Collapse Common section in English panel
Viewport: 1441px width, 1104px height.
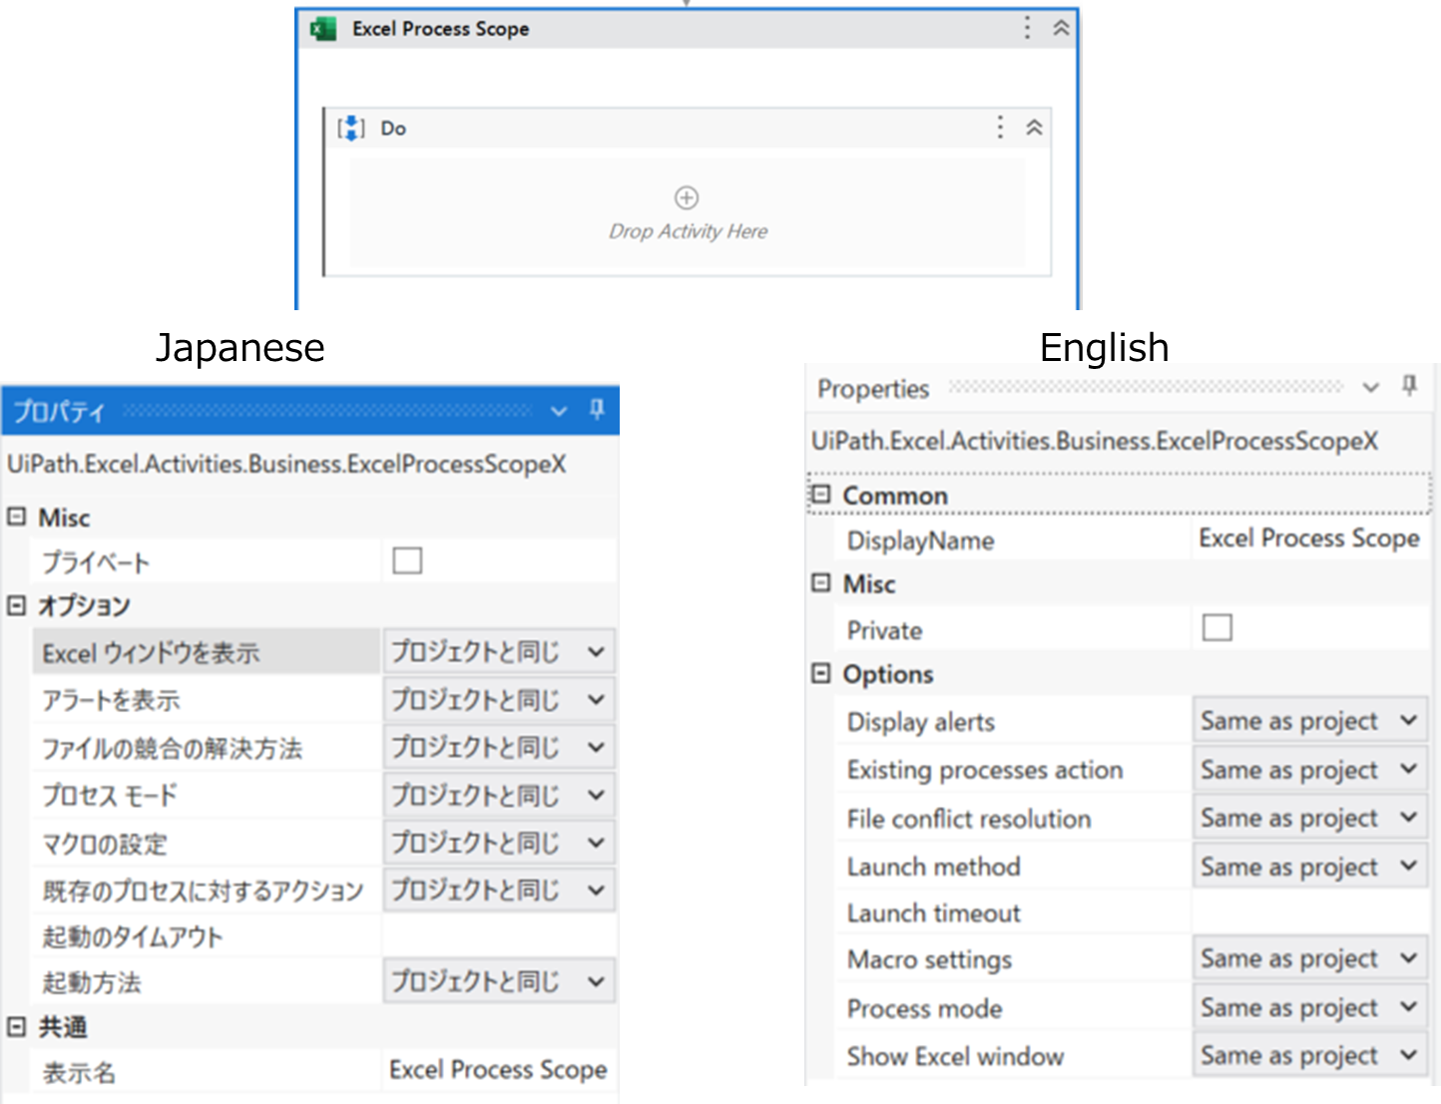pos(820,494)
